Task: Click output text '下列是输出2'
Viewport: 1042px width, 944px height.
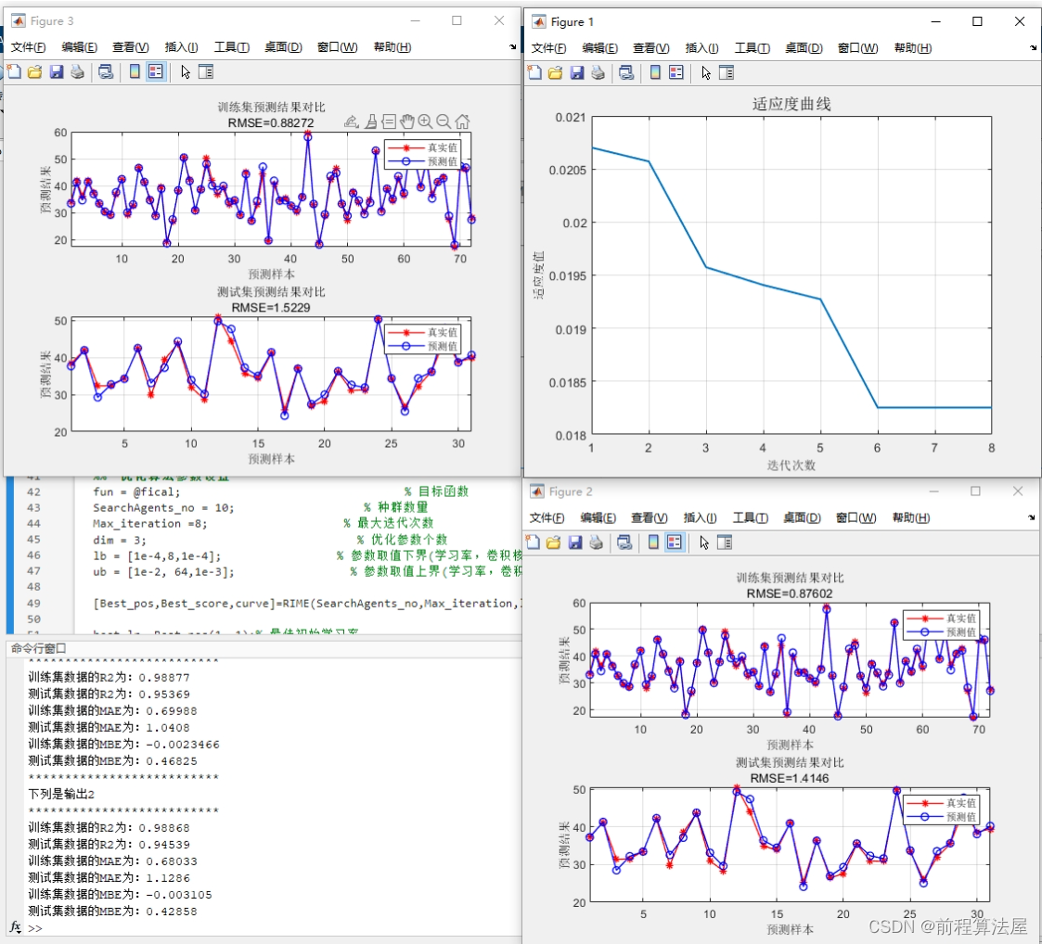Action: (61, 794)
